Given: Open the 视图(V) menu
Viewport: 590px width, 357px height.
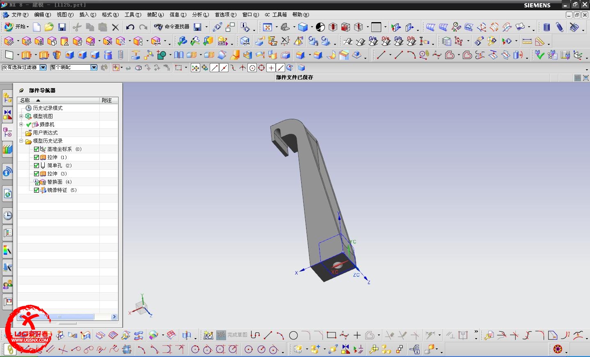Looking at the screenshot, I should click(x=65, y=15).
